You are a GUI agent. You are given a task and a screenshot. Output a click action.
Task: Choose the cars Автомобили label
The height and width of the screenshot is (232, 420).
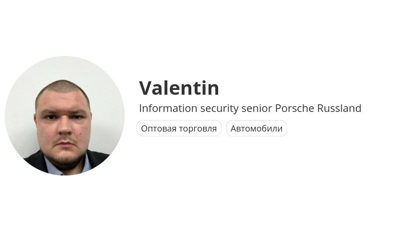click(257, 128)
